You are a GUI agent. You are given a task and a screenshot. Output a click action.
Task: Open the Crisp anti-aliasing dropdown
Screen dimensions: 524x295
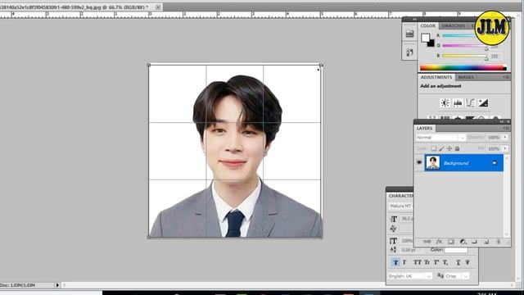[x=457, y=276]
